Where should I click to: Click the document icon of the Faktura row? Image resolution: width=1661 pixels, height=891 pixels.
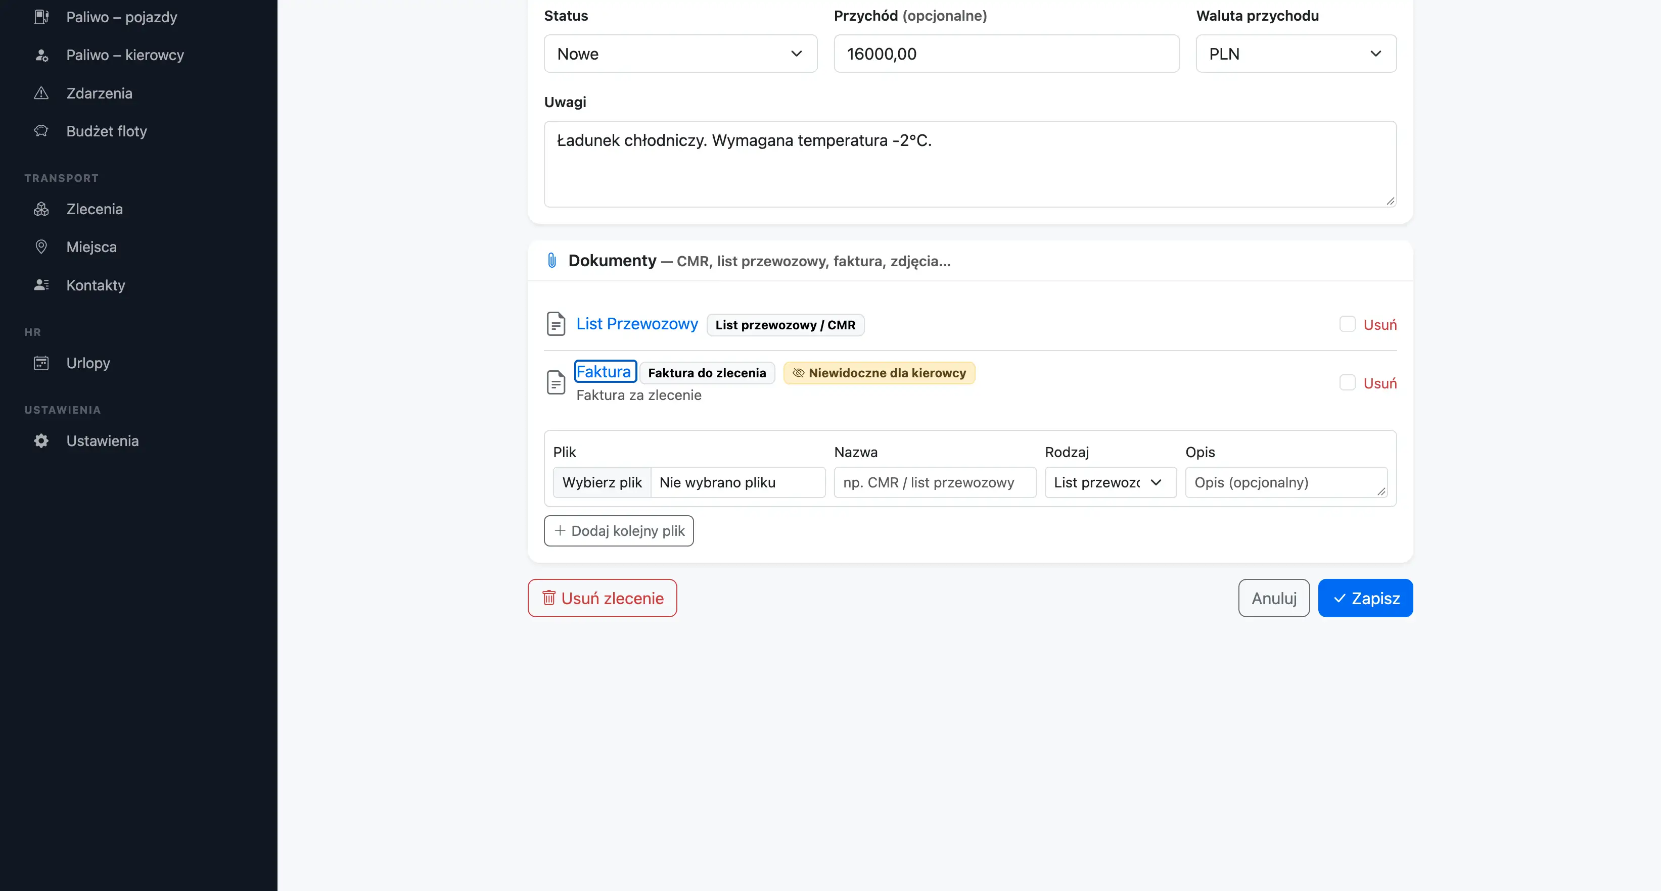coord(556,383)
